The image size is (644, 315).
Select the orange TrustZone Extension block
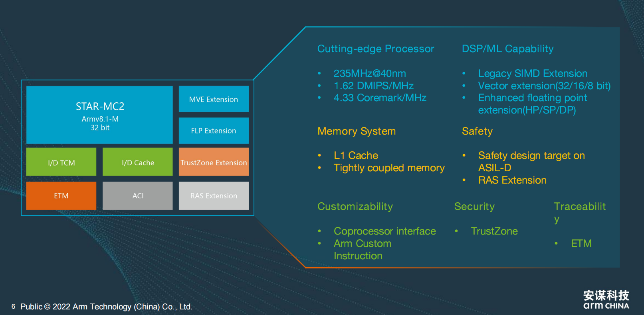click(x=214, y=162)
